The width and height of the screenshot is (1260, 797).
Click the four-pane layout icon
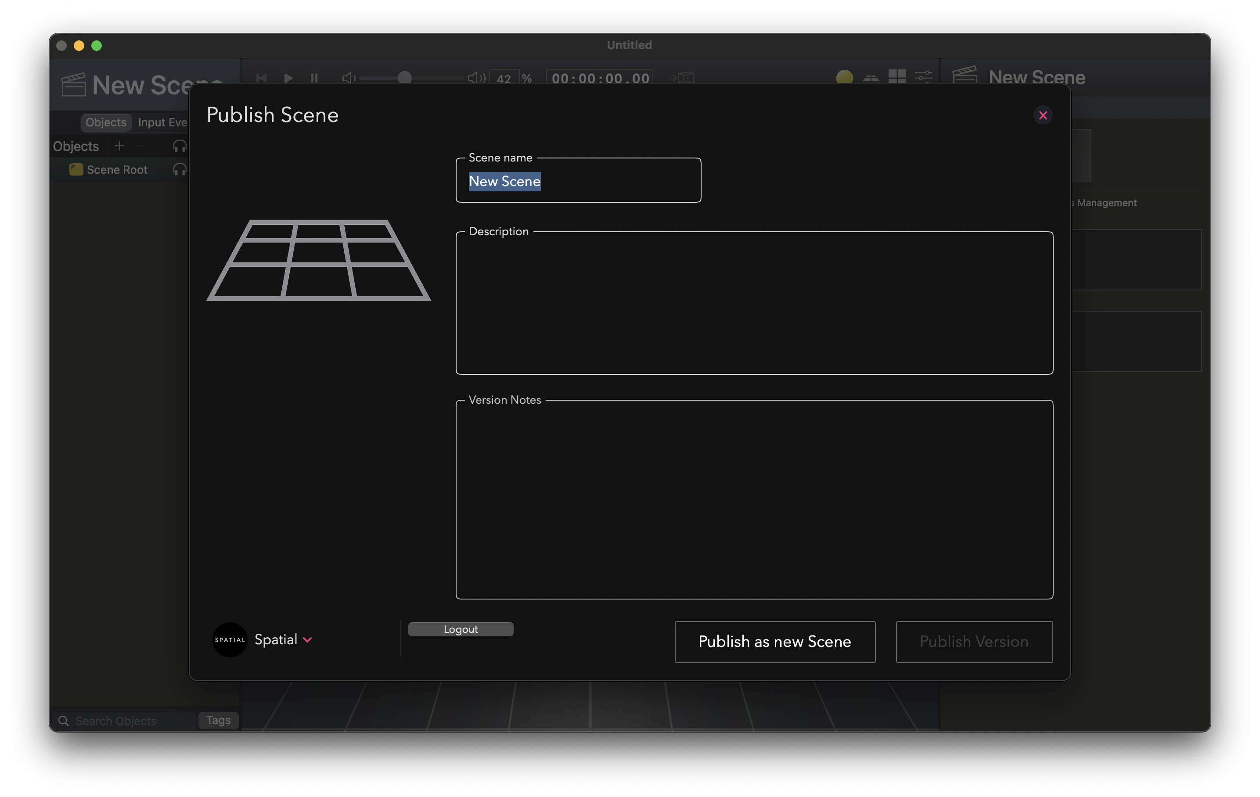897,77
